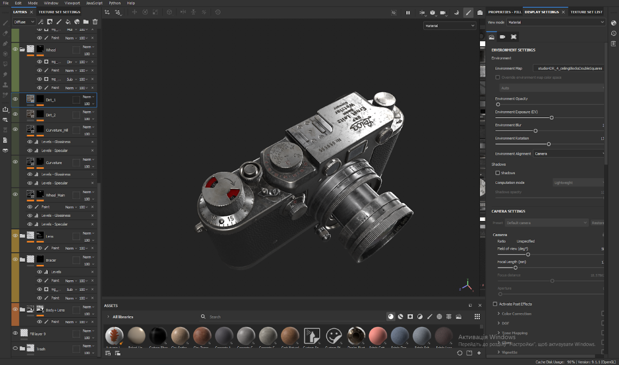Select the Camera Settings tab icon in Display Settings
Image resolution: width=619 pixels, height=365 pixels.
(x=503, y=36)
